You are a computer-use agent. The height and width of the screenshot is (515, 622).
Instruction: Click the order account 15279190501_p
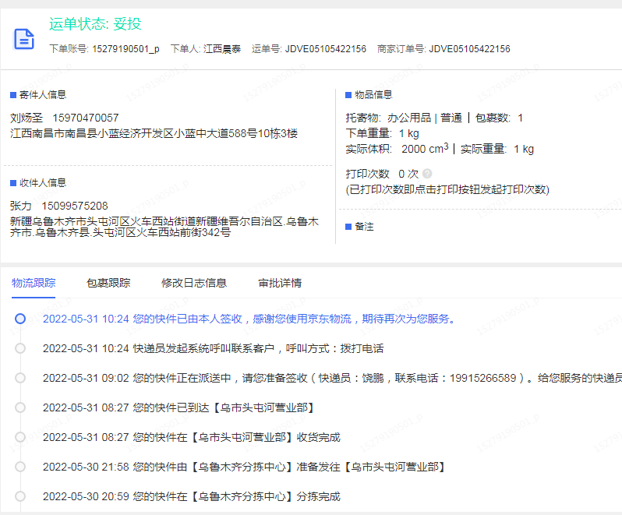[x=125, y=49]
